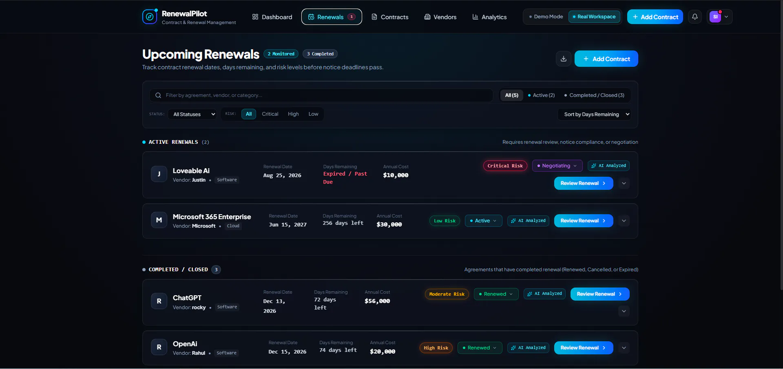
Task: Switch to Demo Mode
Action: pyautogui.click(x=546, y=17)
